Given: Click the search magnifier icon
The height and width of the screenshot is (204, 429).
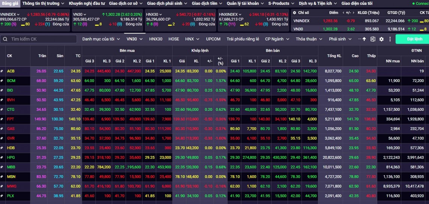Looking at the screenshot, I should pyautogui.click(x=5, y=39).
